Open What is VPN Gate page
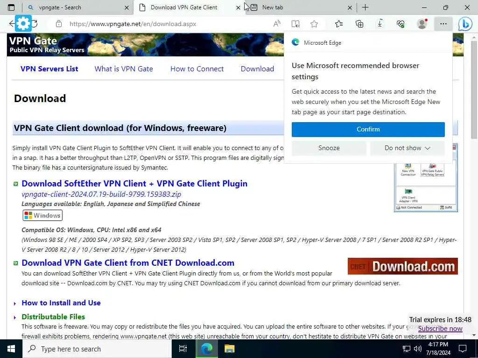Viewport: 478px width, 358px height. click(x=124, y=69)
